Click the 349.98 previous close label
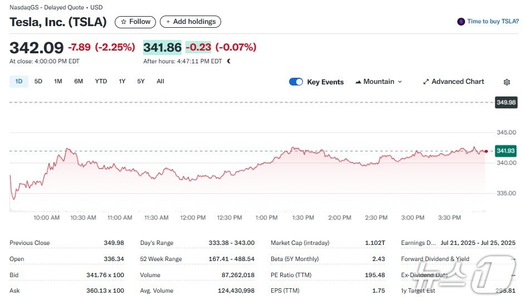The width and height of the screenshot is (523, 301). click(x=505, y=102)
